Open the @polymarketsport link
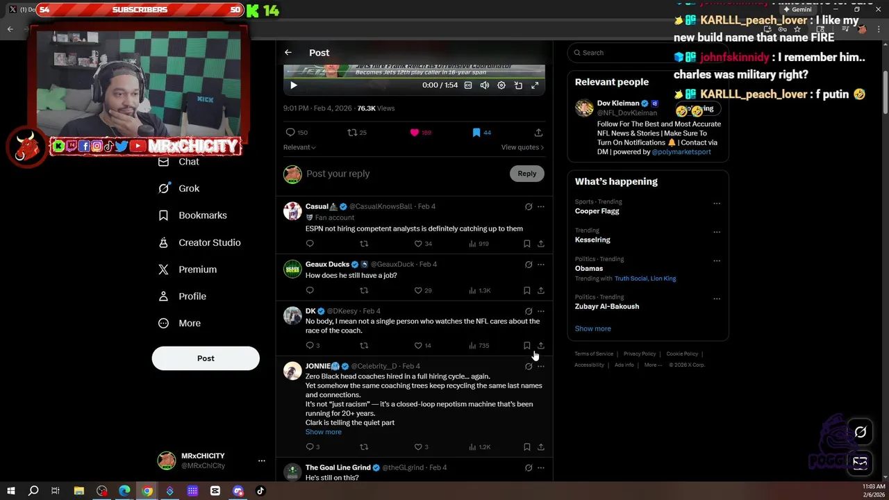 (x=681, y=152)
